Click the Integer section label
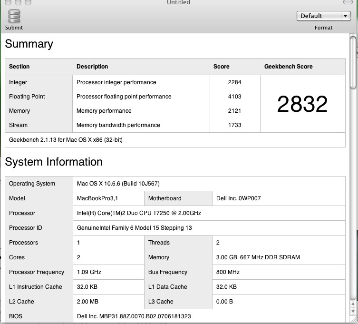Viewport: 358px width, 324px height. [x=18, y=82]
